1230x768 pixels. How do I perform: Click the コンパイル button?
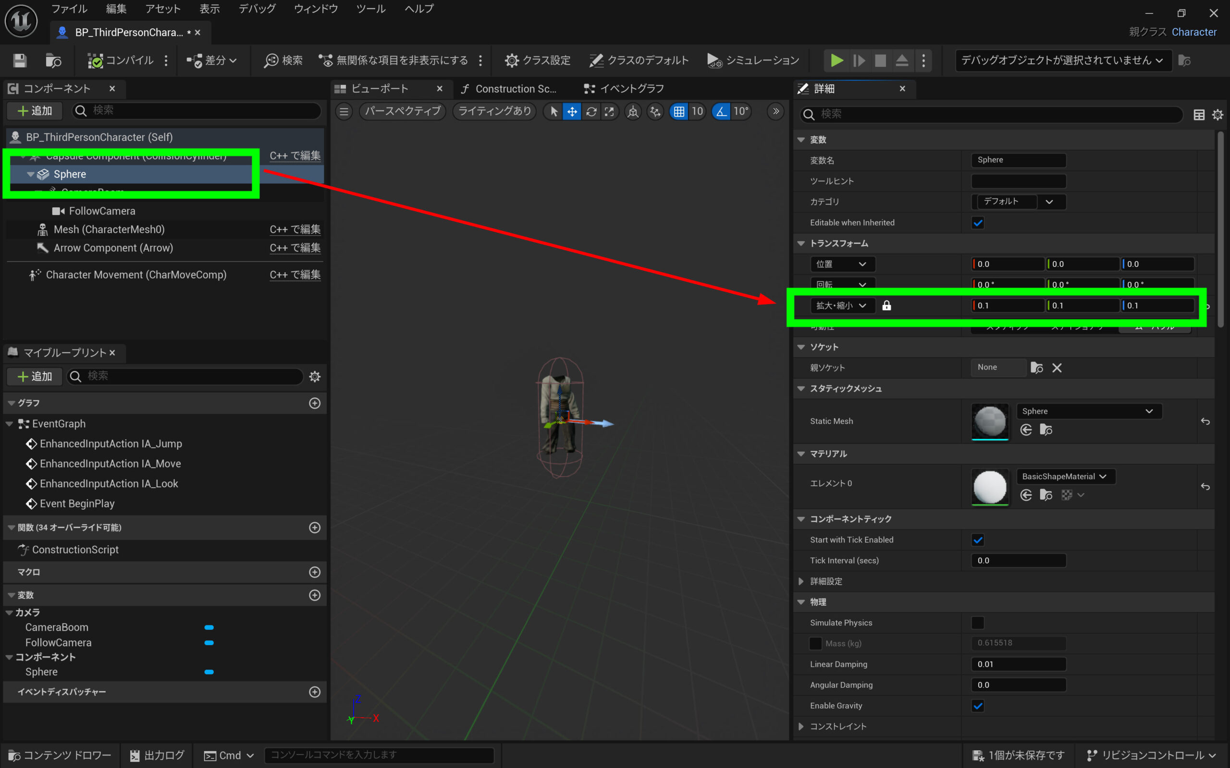point(121,60)
